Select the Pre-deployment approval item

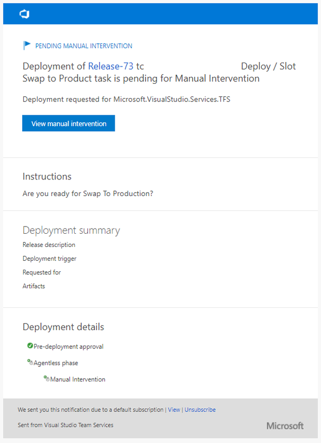point(68,347)
